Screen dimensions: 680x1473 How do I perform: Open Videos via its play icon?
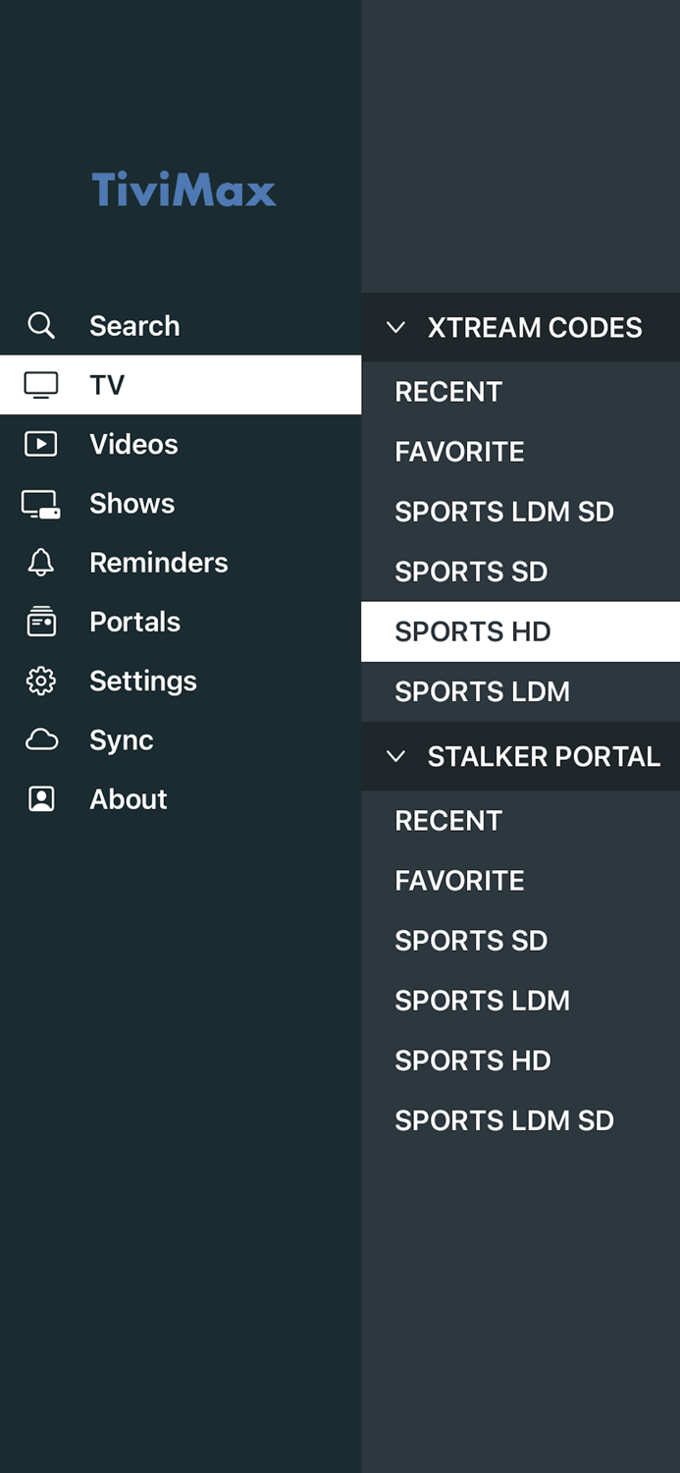(40, 444)
